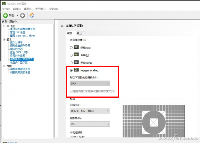Select the 全屏(U) radio button

(71, 55)
